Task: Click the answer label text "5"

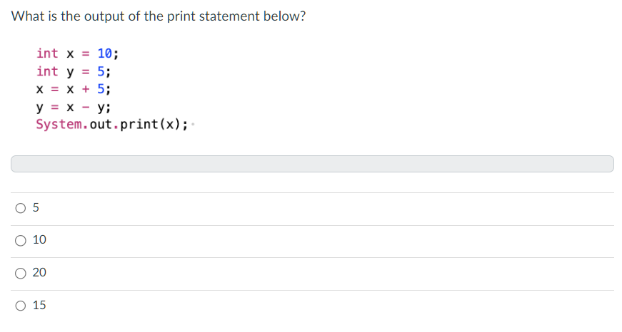Action: (36, 208)
